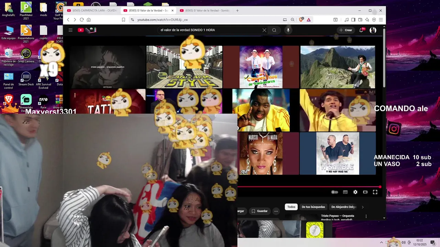This screenshot has height=247, width=440.
Task: Go to YouTube home via logo
Action: pos(87,30)
